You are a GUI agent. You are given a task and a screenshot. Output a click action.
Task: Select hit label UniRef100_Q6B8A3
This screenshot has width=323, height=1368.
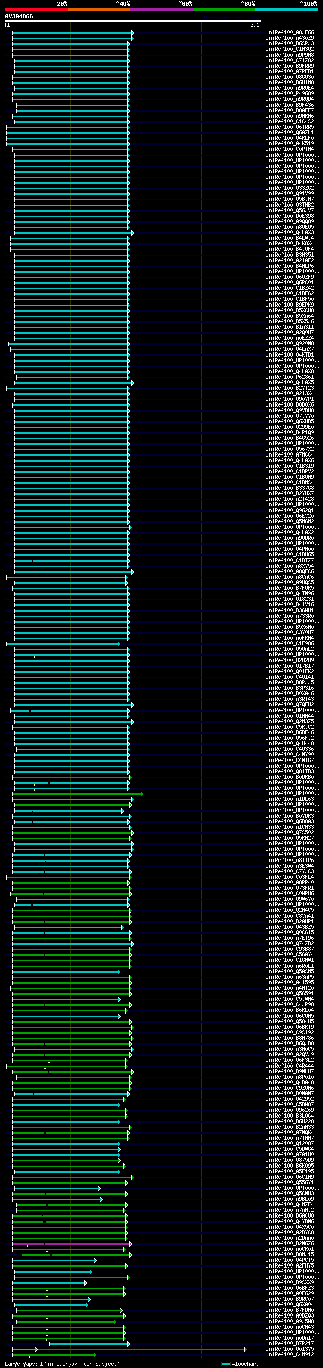(290, 822)
